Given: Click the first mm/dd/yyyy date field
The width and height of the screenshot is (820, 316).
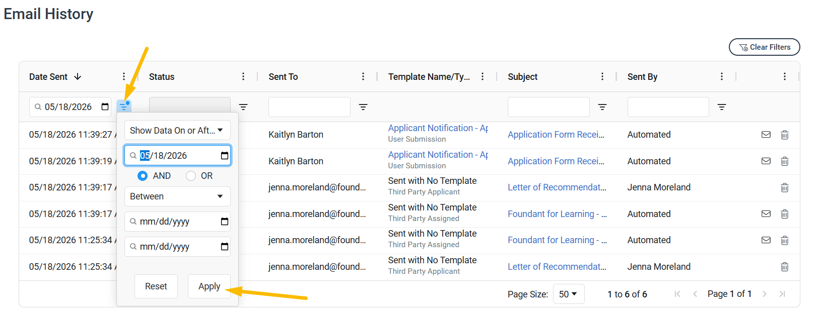Looking at the screenshot, I should [177, 222].
